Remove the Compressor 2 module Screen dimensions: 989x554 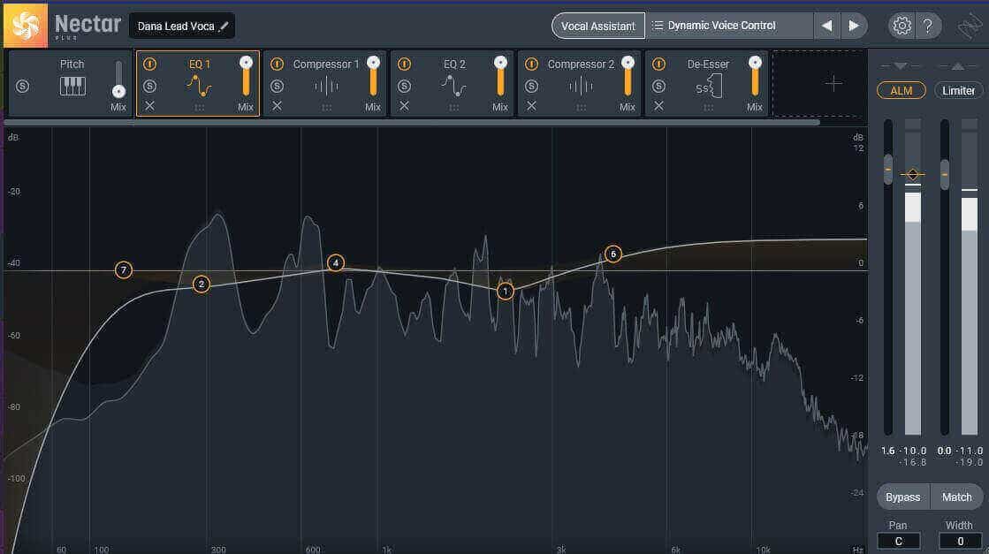532,106
